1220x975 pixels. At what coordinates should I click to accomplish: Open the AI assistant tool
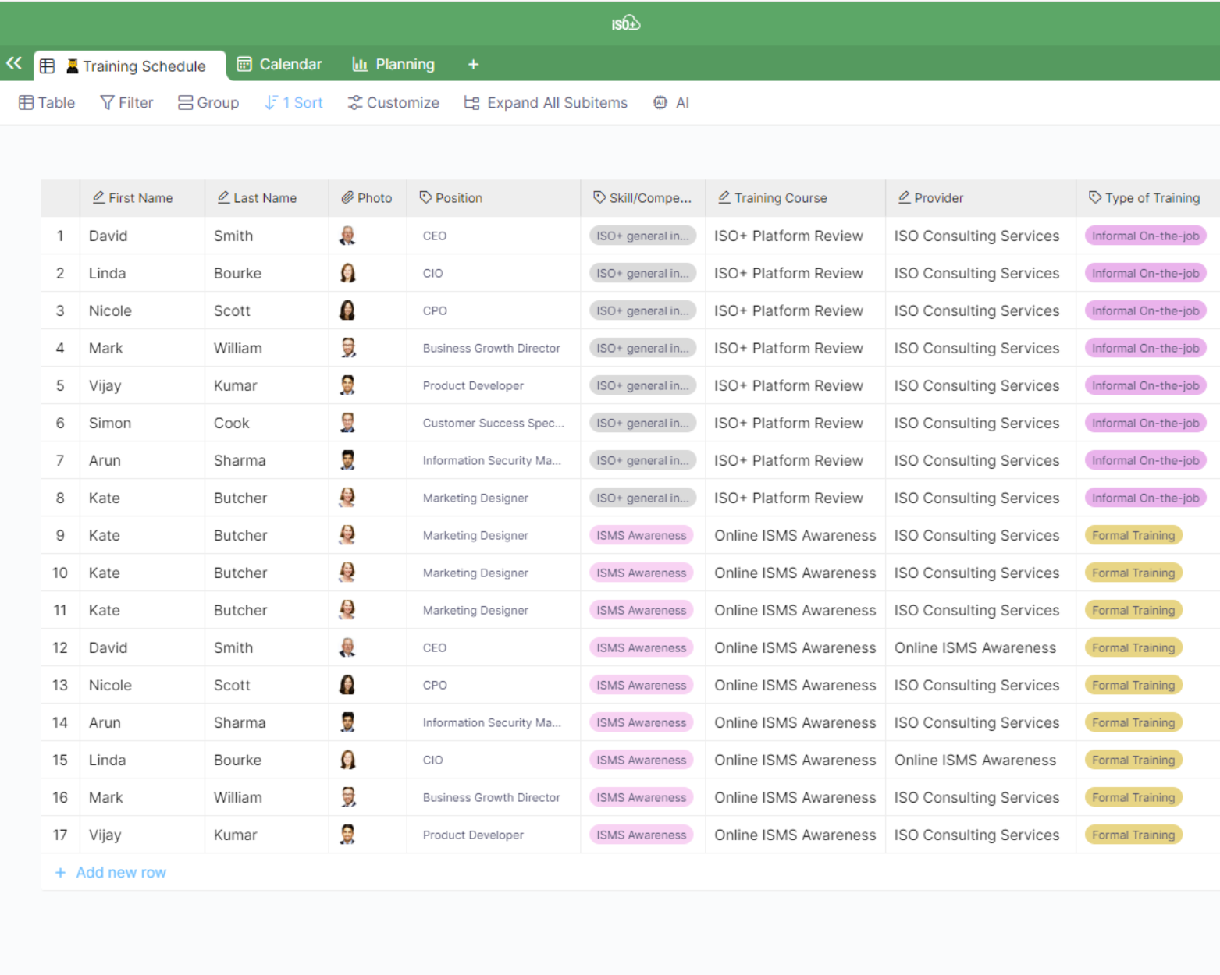point(671,103)
